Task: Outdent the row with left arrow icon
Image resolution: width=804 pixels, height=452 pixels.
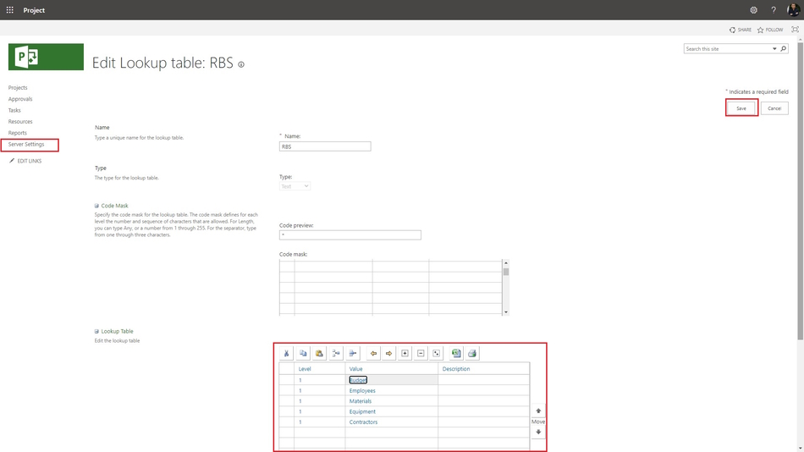Action: tap(373, 353)
